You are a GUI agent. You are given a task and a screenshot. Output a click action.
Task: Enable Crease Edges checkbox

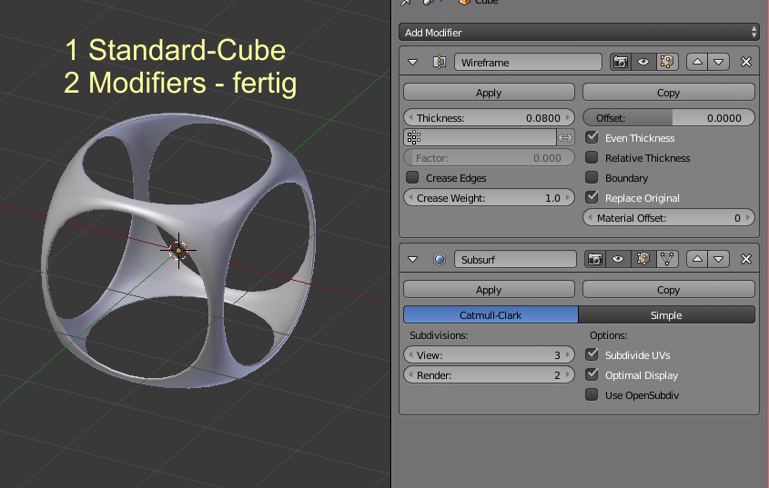pos(412,178)
